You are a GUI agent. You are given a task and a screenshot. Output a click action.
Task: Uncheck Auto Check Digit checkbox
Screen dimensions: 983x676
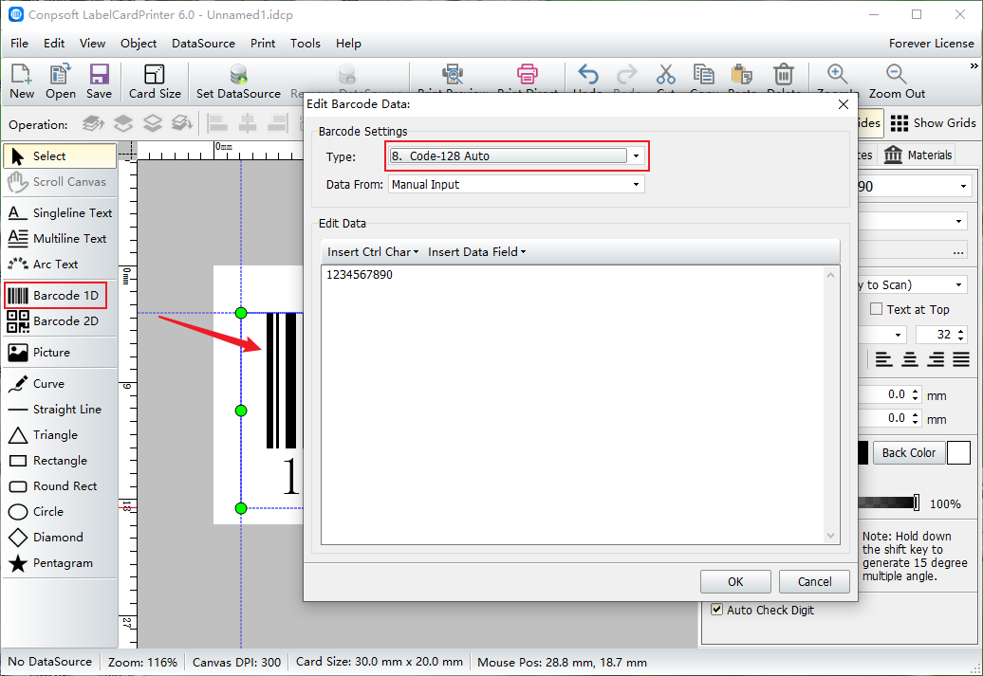click(717, 610)
